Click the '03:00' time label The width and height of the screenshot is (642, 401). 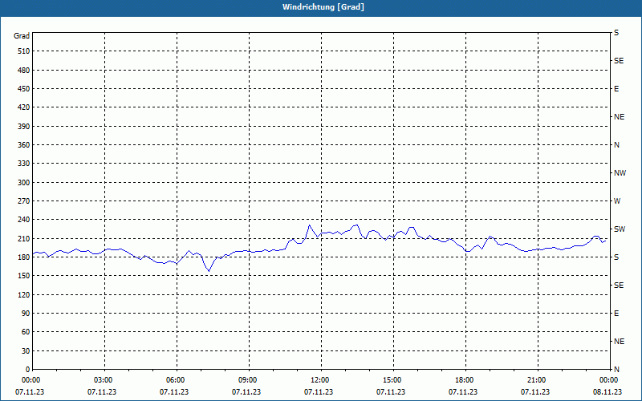pos(104,380)
